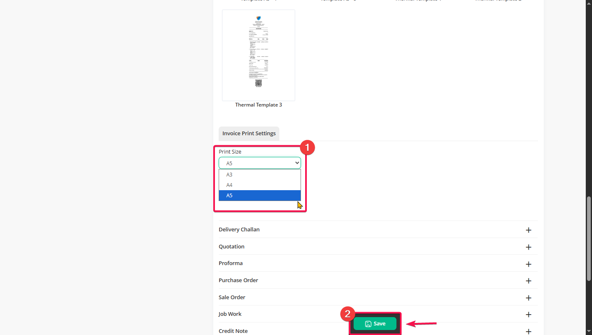
Task: Click the Credit Note section label
Action: pyautogui.click(x=233, y=331)
